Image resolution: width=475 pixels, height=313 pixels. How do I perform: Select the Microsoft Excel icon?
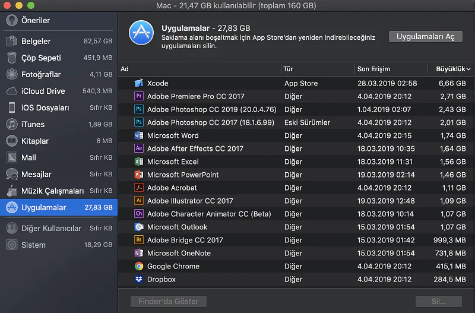coord(139,162)
